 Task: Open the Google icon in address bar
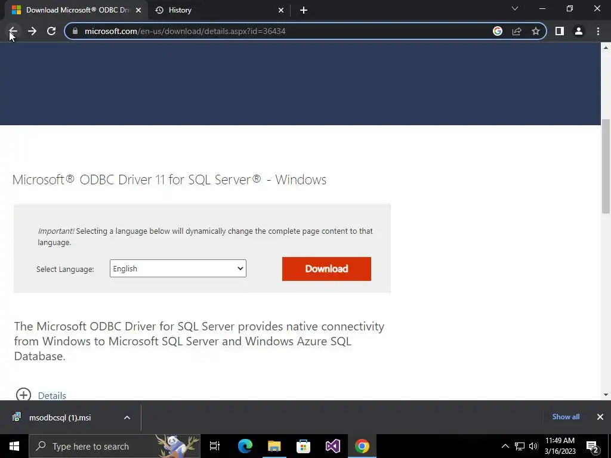pos(498,31)
